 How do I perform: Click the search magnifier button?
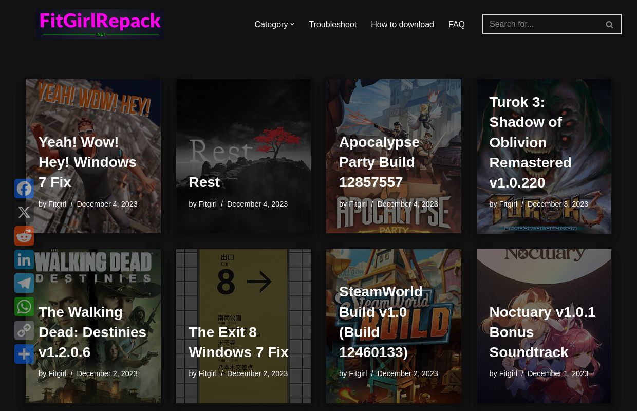(x=609, y=24)
